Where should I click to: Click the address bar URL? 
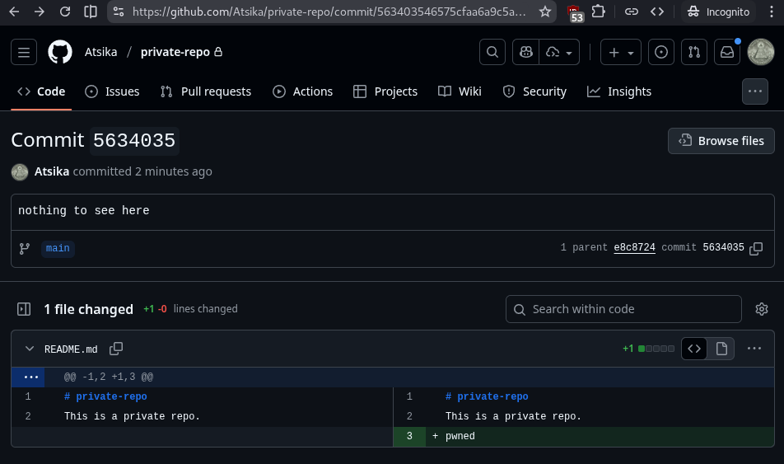(329, 12)
